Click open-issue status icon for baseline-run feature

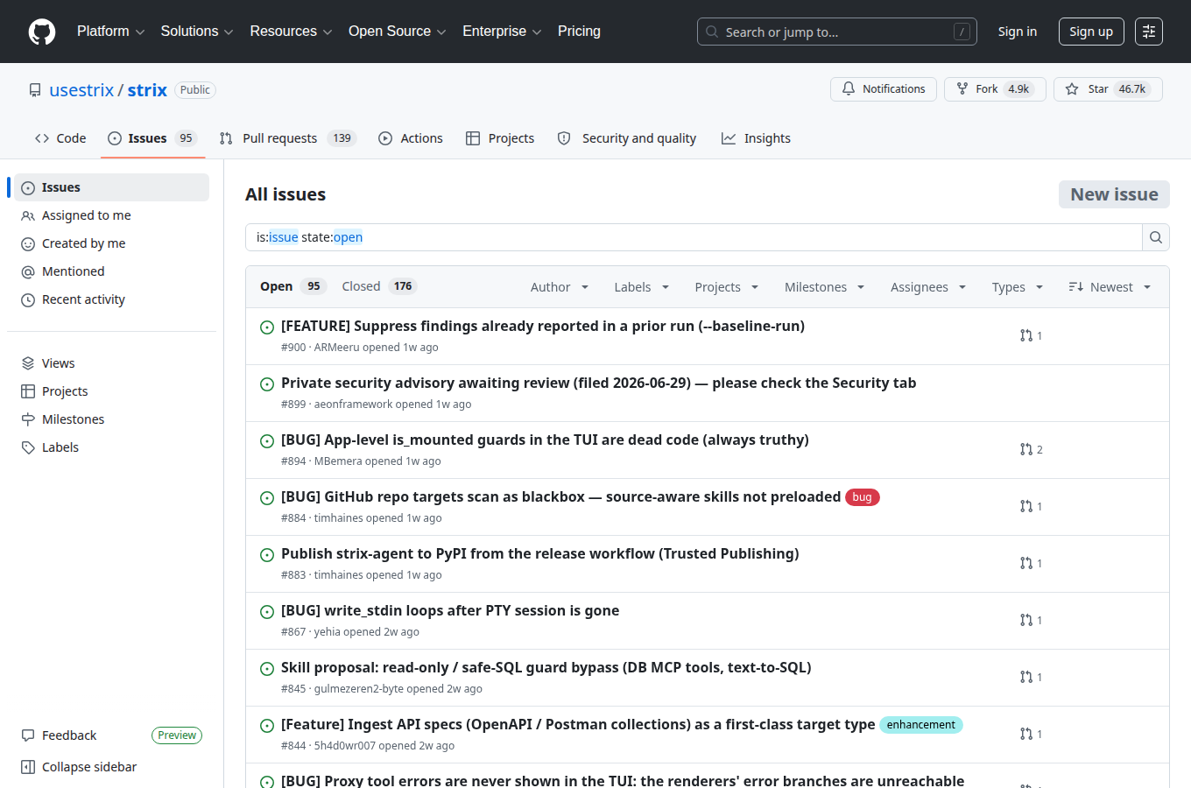pyautogui.click(x=267, y=327)
